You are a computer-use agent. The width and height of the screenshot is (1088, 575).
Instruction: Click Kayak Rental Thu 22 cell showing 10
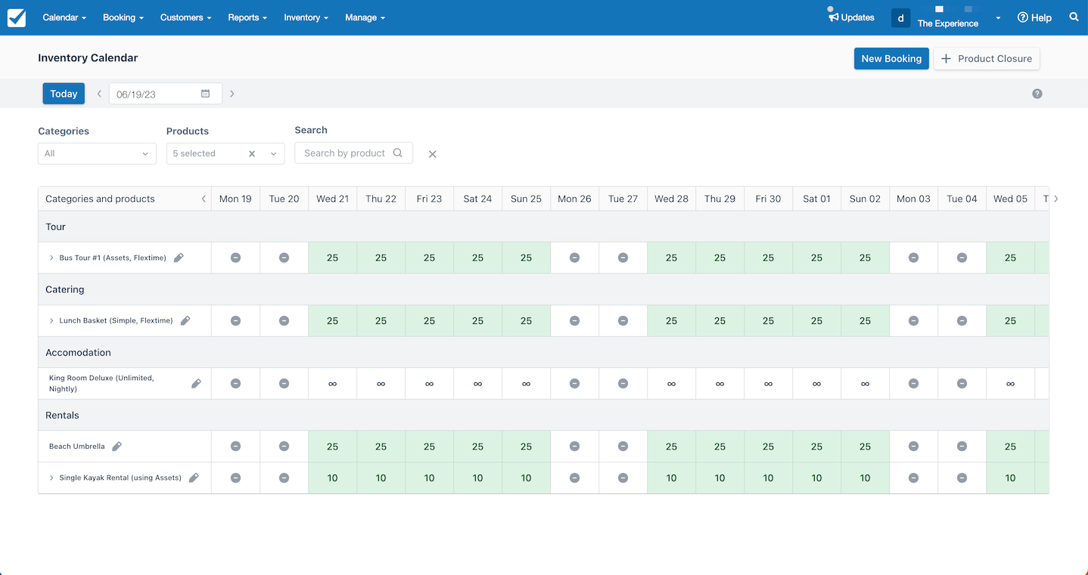(381, 478)
